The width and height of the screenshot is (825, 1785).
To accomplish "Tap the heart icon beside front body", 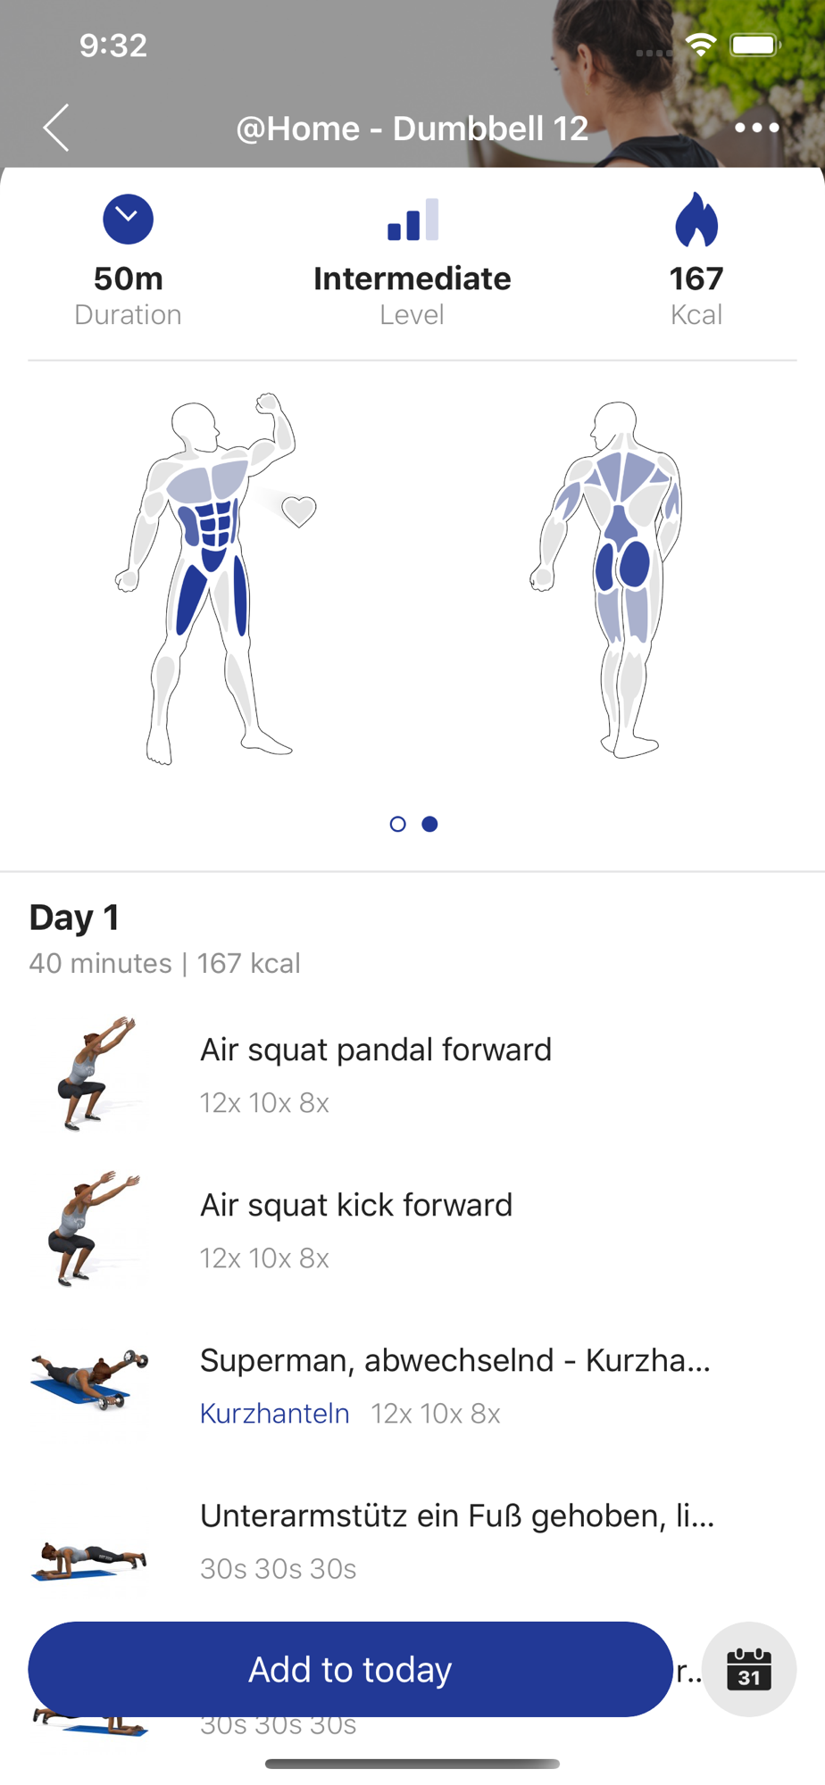I will pos(299,511).
